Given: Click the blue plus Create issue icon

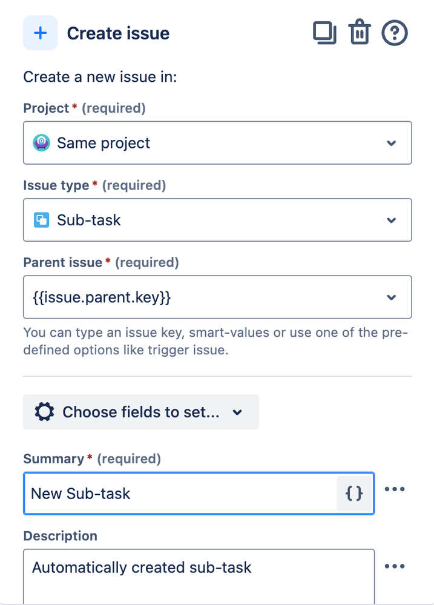Looking at the screenshot, I should pos(41,33).
